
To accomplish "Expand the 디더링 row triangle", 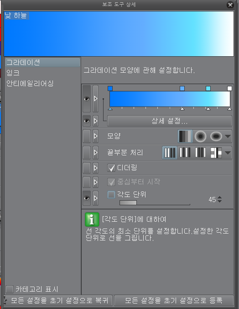I will (x=96, y=168).
